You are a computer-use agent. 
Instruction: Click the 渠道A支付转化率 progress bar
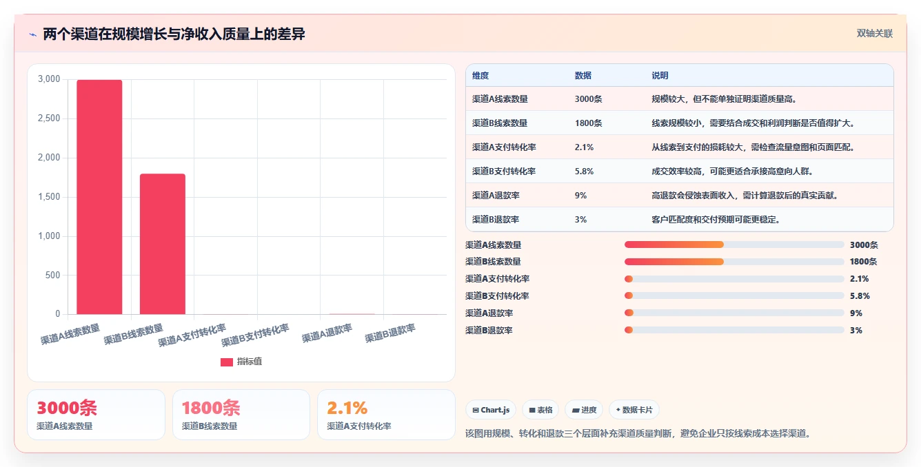coord(734,279)
